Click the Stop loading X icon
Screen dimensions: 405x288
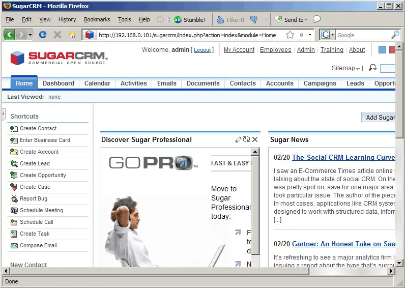[x=57, y=35]
